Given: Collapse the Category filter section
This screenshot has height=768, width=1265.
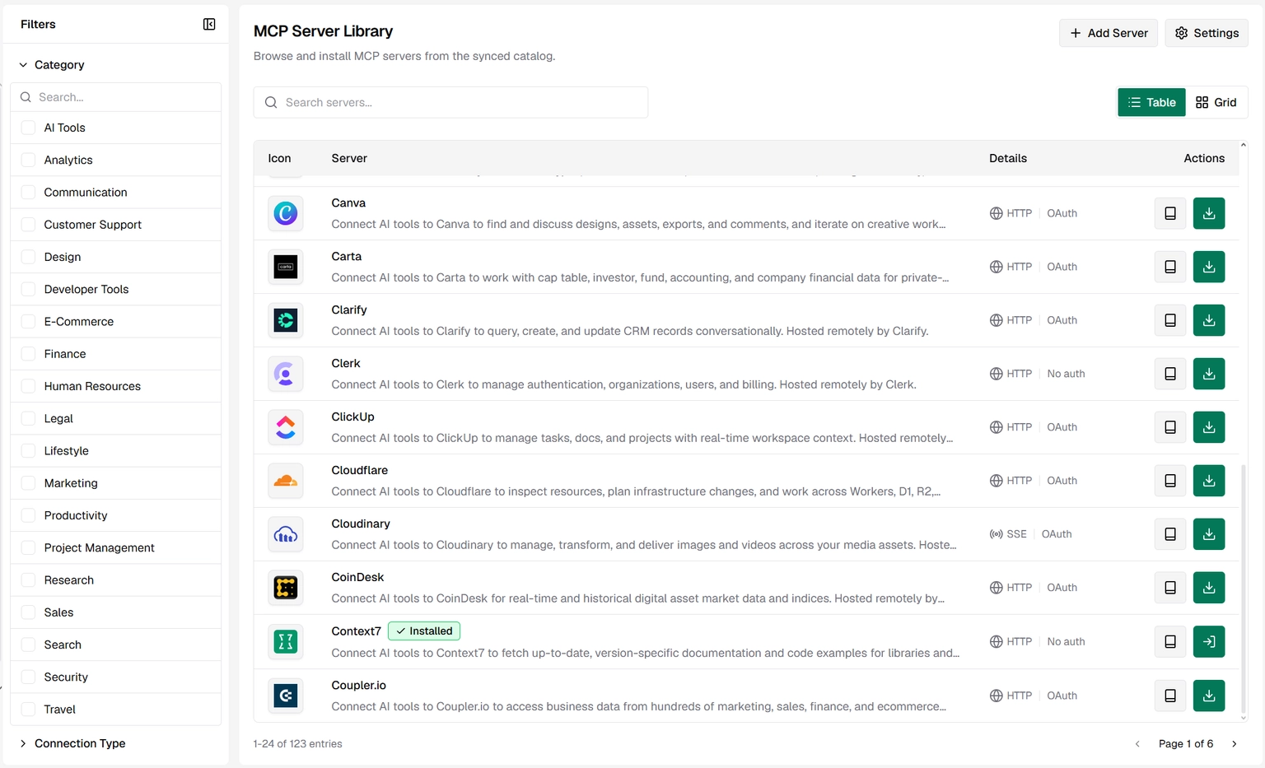Looking at the screenshot, I should point(51,65).
